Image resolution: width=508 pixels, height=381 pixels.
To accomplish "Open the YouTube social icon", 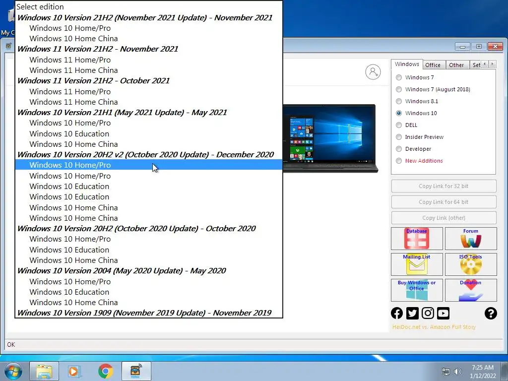I will (443, 313).
